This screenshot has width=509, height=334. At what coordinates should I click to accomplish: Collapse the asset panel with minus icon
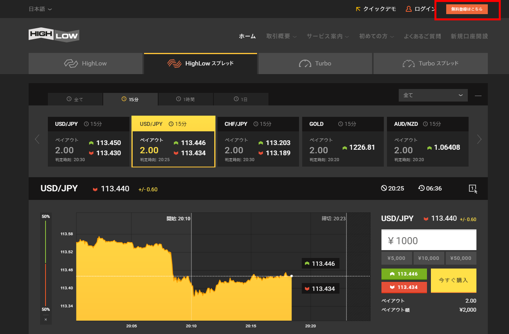[x=478, y=95]
